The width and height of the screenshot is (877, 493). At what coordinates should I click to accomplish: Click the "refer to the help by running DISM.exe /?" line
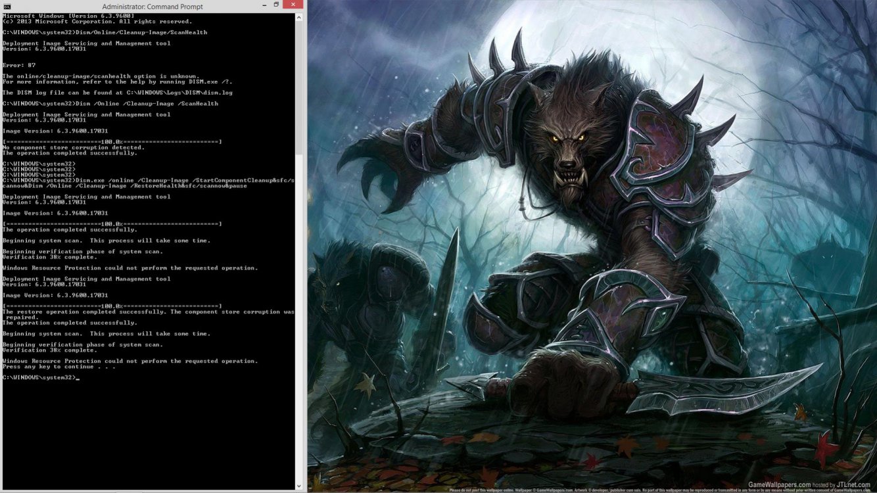pyautogui.click(x=118, y=82)
